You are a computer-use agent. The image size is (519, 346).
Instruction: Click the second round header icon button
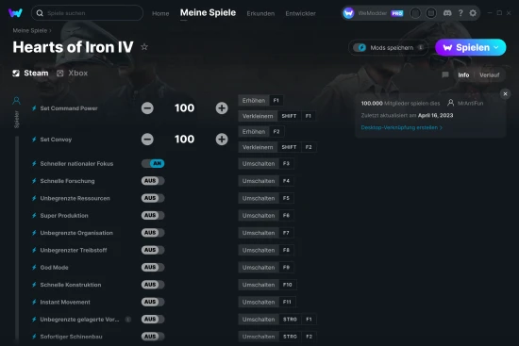click(430, 13)
